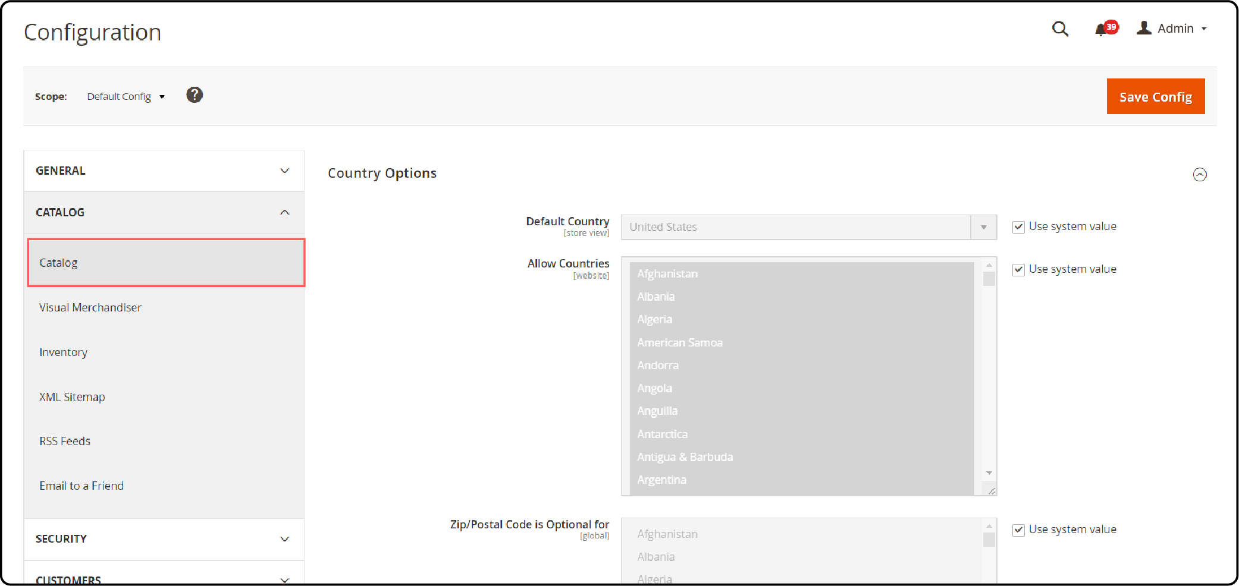
Task: Click the Save Config button
Action: pos(1155,96)
